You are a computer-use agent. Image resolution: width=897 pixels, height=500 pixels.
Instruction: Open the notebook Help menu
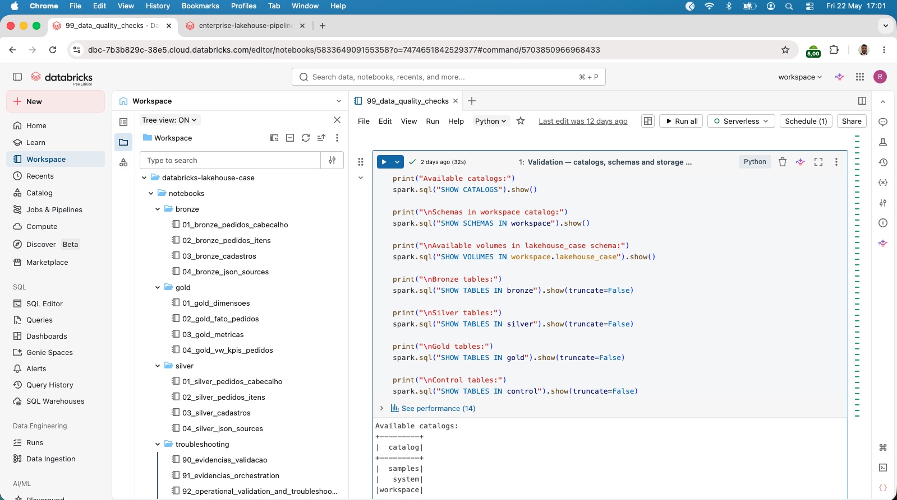[456, 121]
